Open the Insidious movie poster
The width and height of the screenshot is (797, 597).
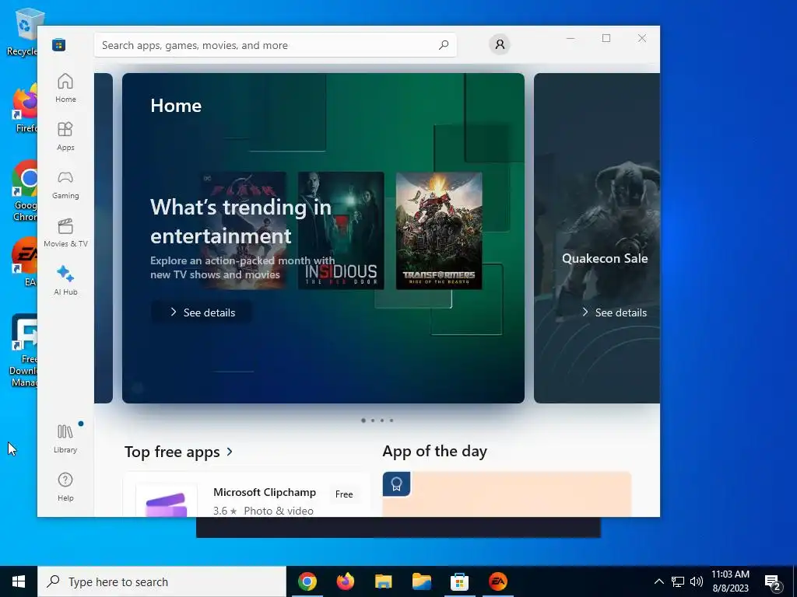pos(341,230)
